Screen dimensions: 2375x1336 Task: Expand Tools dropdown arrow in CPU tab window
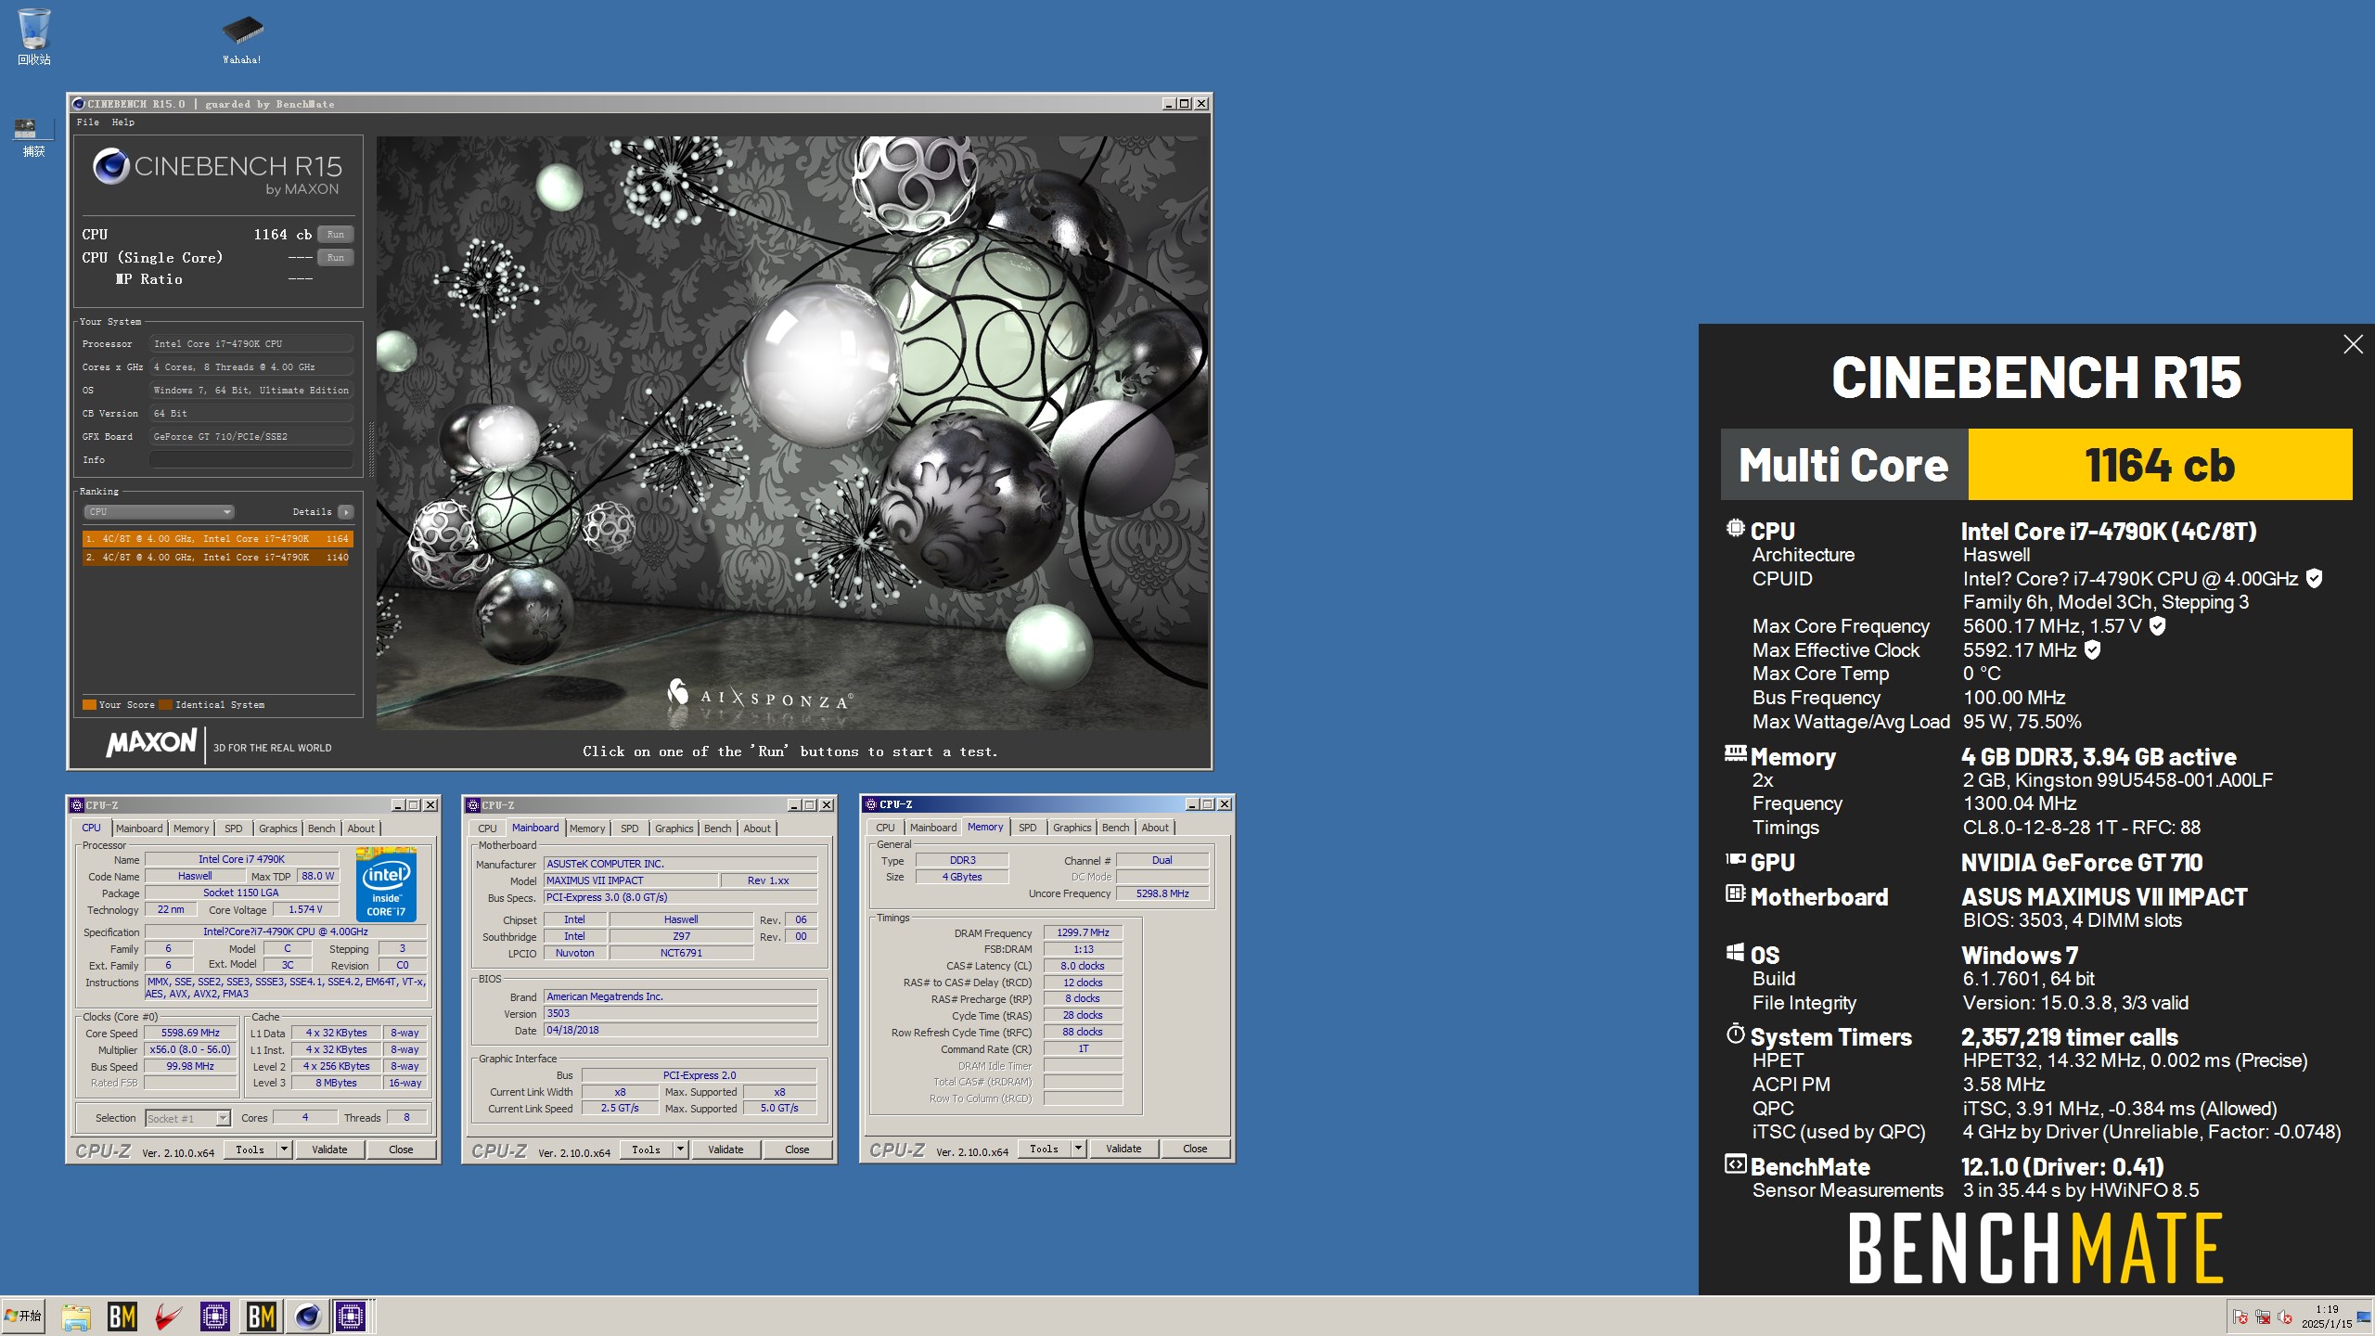(x=285, y=1150)
